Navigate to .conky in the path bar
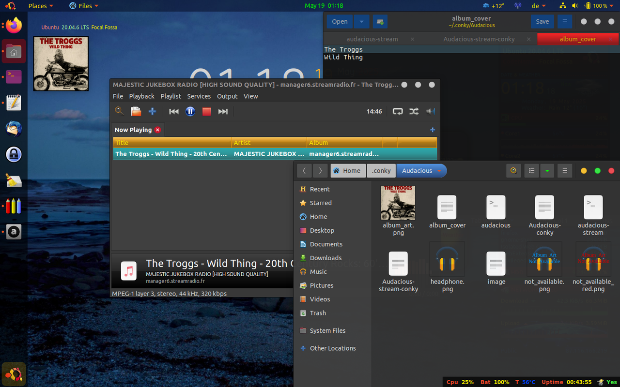The image size is (620, 387). [x=381, y=171]
